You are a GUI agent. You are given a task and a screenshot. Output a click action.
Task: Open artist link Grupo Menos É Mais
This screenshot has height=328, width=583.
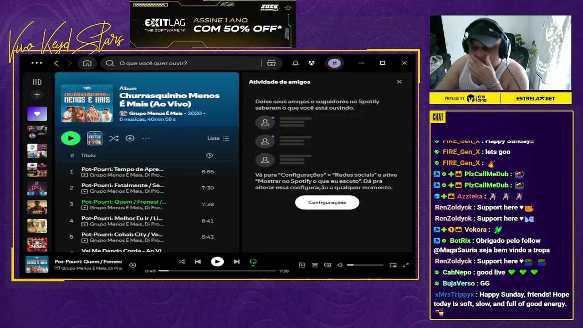[156, 113]
